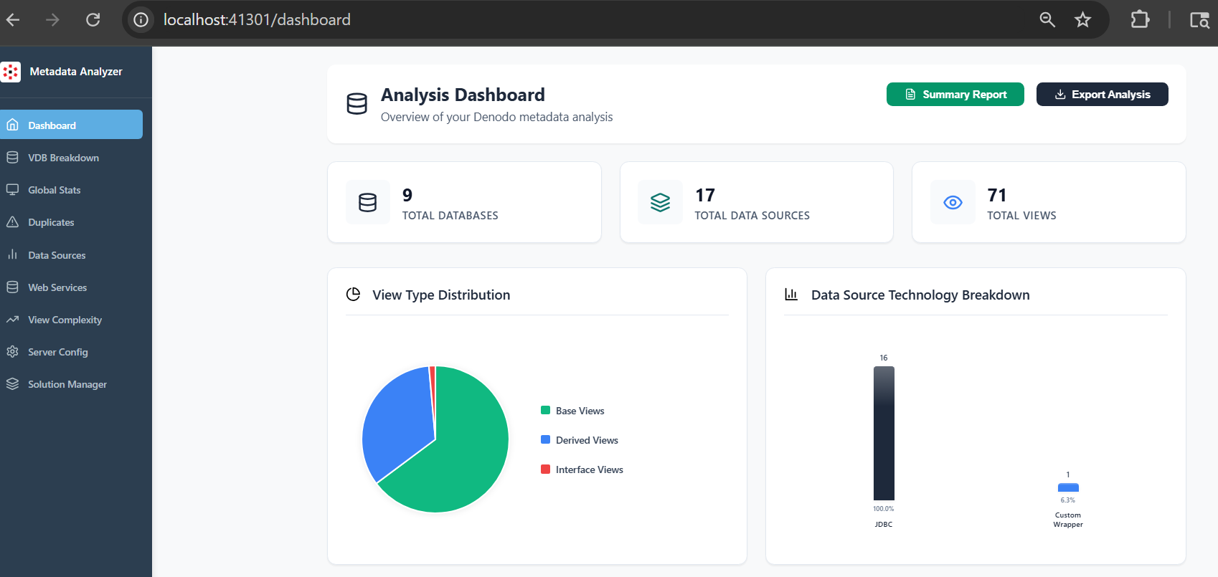Image resolution: width=1218 pixels, height=577 pixels.
Task: Click the Solution Manager layers icon
Action: (x=12, y=383)
